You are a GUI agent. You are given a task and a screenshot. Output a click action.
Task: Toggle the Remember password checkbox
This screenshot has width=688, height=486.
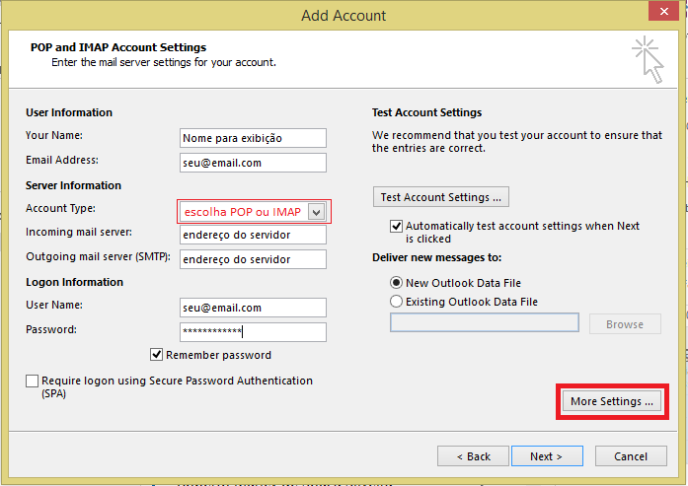pyautogui.click(x=157, y=355)
